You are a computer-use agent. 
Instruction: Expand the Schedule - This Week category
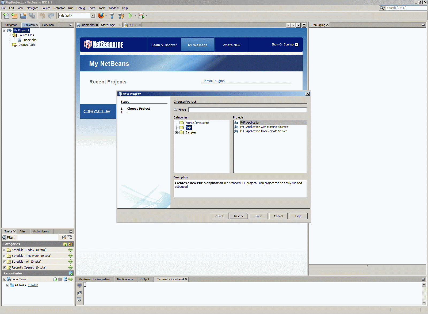(5, 256)
